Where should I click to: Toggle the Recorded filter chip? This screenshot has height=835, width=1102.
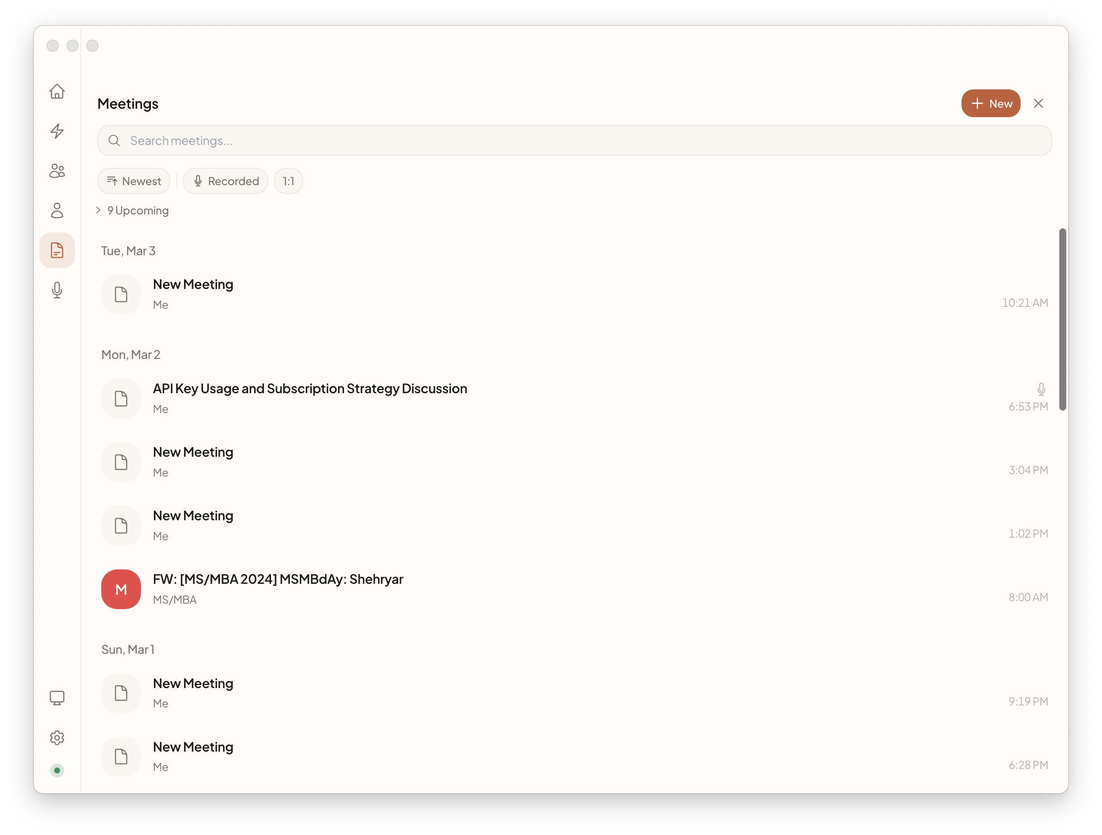point(226,181)
